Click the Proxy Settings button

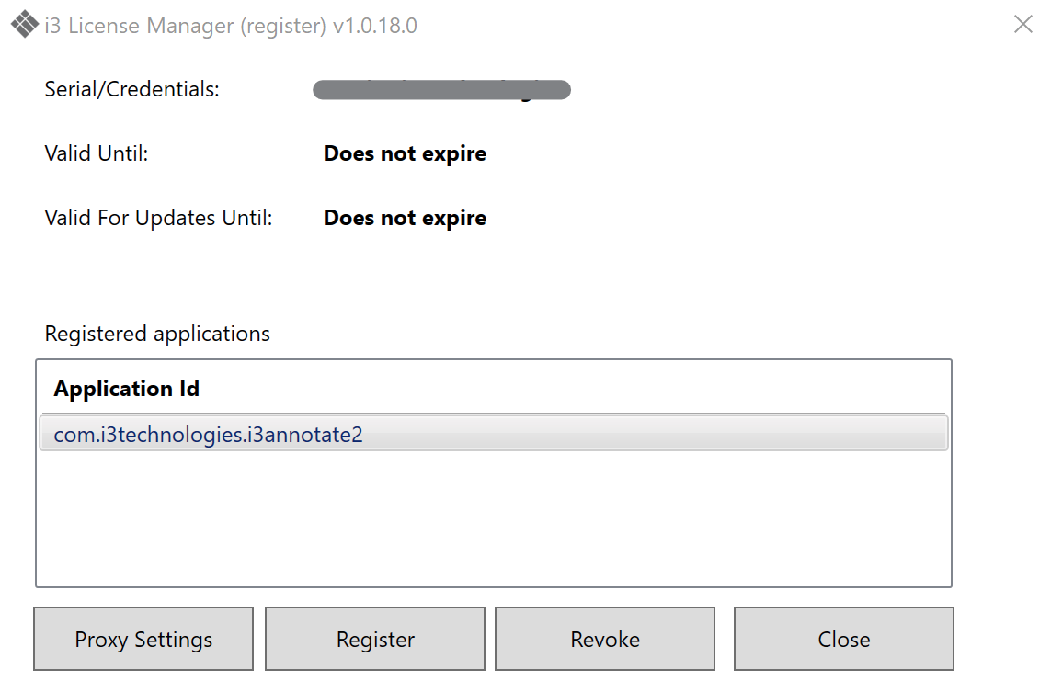point(143,638)
